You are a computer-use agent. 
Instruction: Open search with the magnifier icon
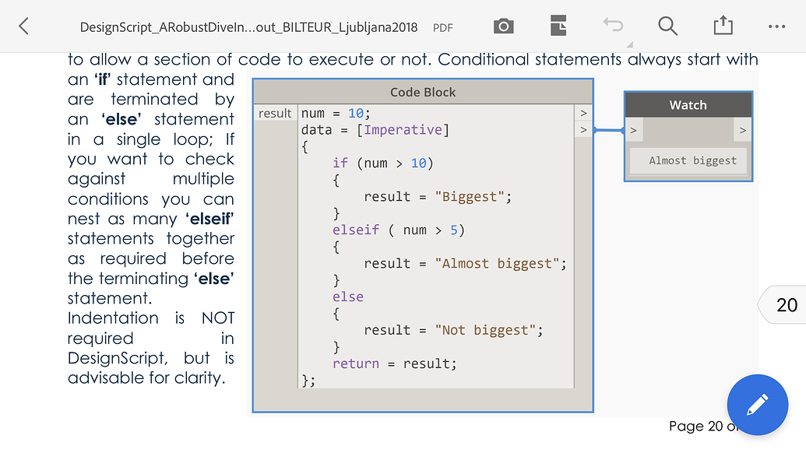pyautogui.click(x=667, y=26)
